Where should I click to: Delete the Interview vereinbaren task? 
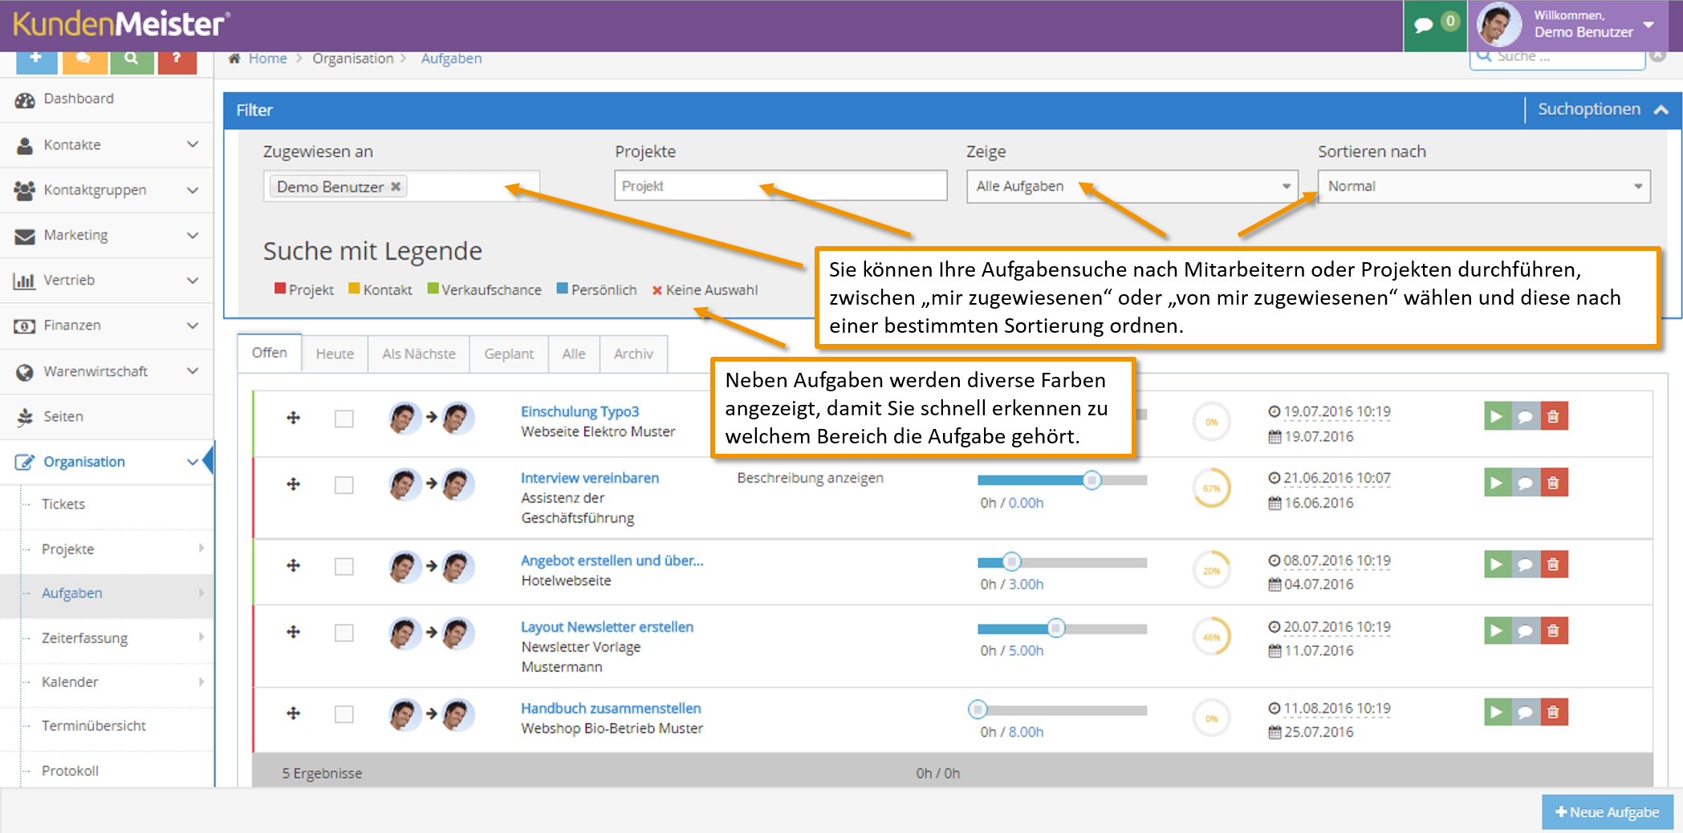[1554, 483]
